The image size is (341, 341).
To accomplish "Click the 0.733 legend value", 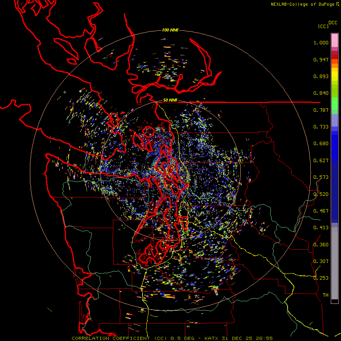I will tap(321, 127).
